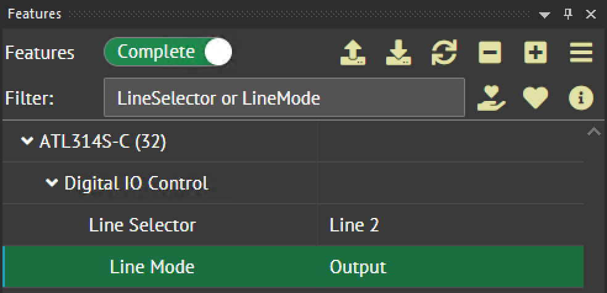Viewport: 607px width, 293px height.
Task: Select the Line Selector row
Action: (142, 225)
